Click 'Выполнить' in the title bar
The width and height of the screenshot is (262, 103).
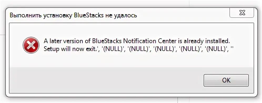26,16
